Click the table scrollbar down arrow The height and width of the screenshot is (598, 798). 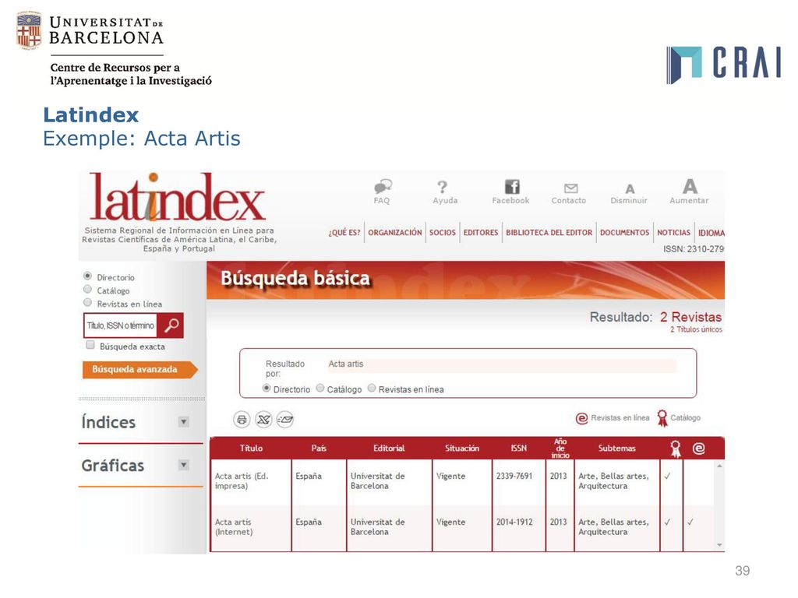click(x=719, y=544)
